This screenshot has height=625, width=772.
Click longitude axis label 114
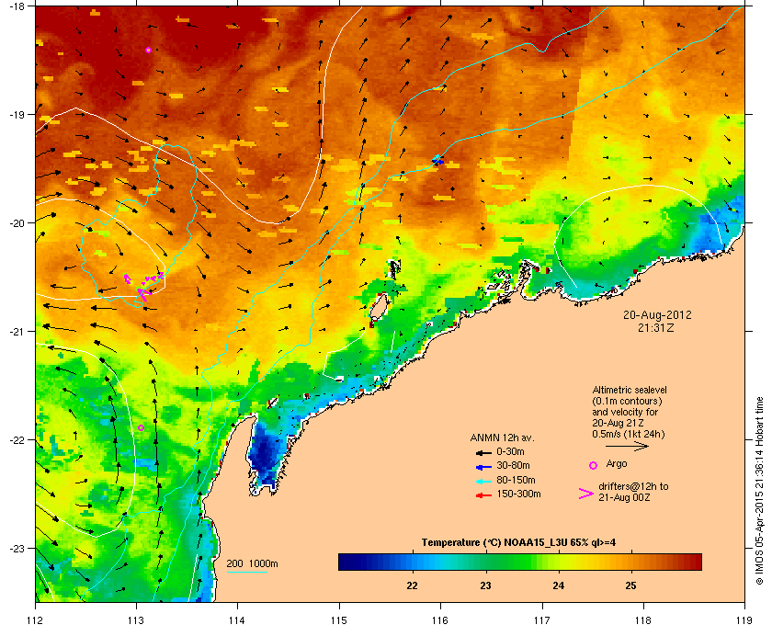237,619
